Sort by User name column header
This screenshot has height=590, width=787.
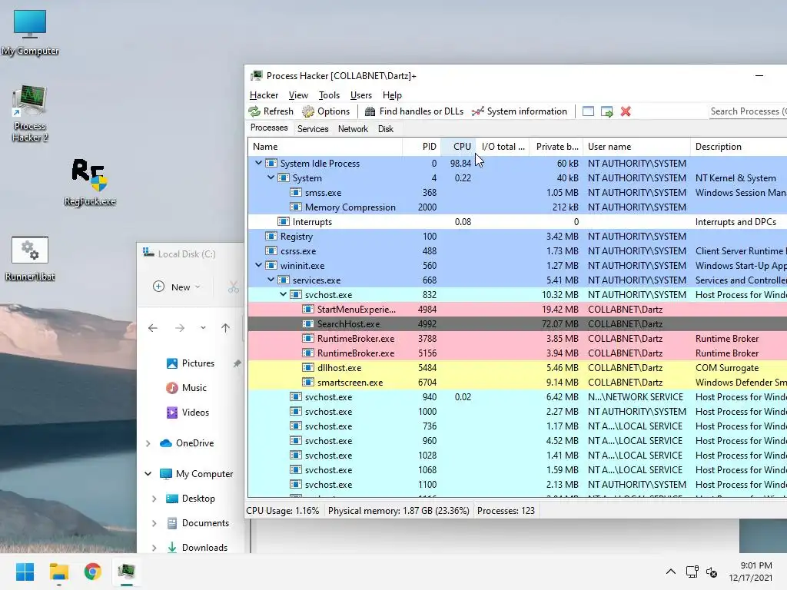[636, 147]
